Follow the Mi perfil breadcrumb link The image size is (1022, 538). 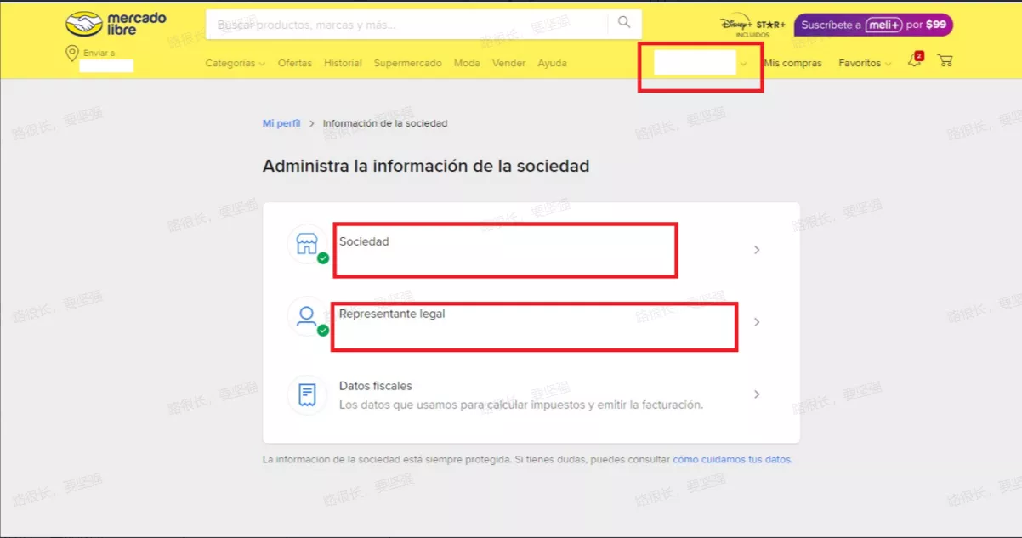point(281,123)
